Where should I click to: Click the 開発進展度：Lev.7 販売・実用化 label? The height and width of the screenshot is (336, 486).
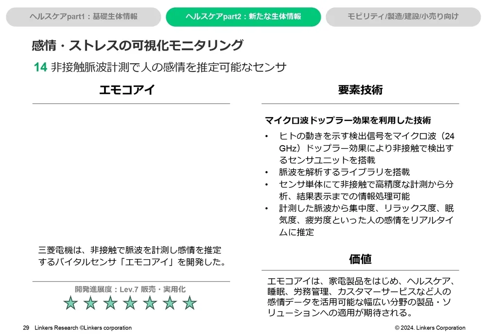(x=130, y=289)
